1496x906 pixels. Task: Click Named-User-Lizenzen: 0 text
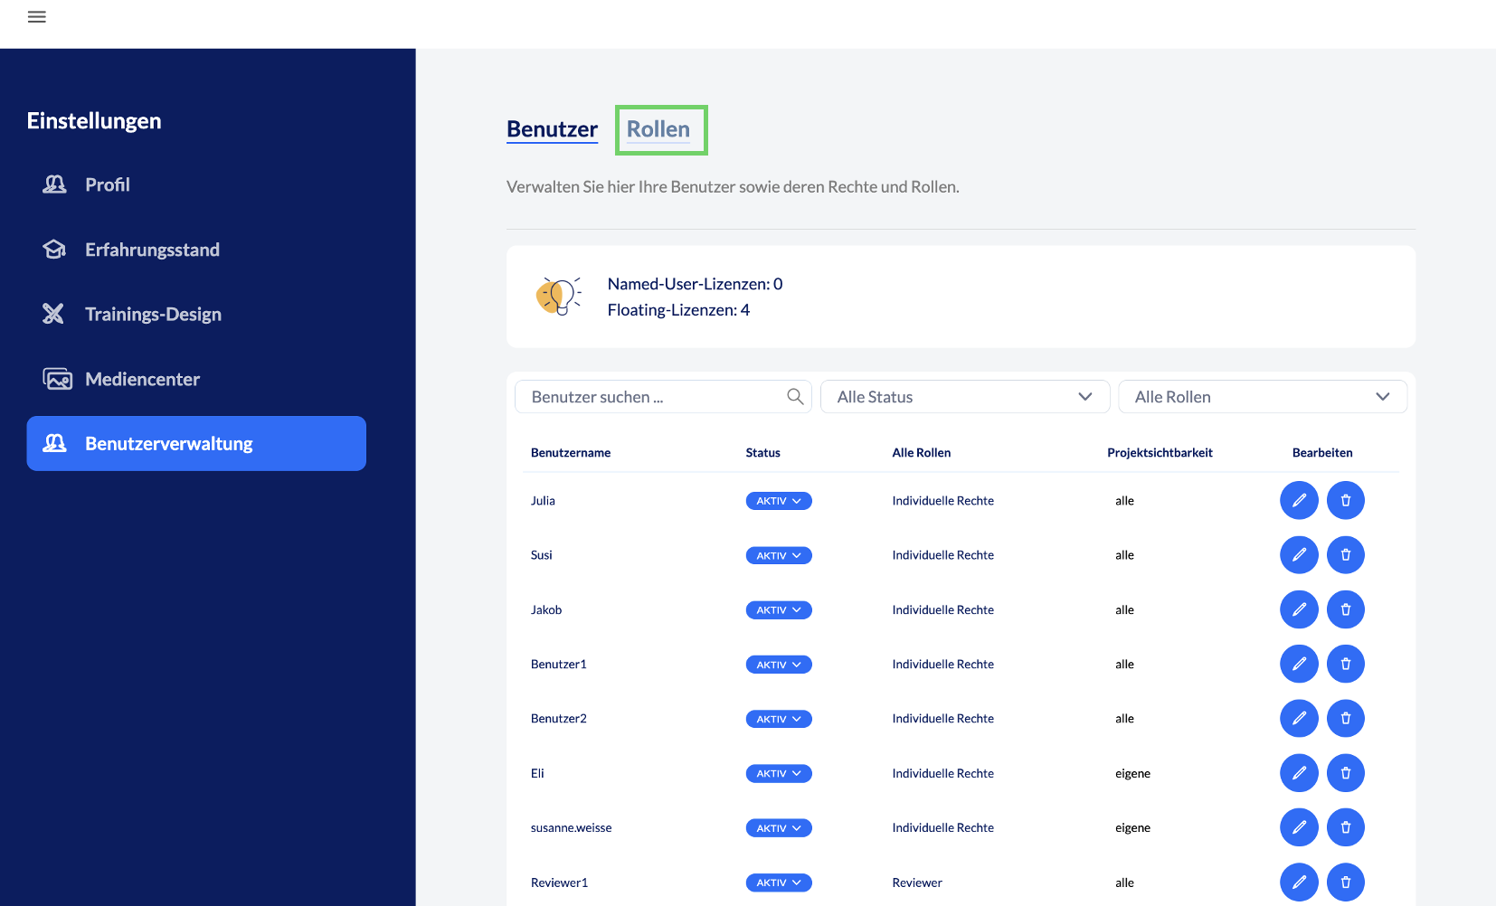click(695, 284)
